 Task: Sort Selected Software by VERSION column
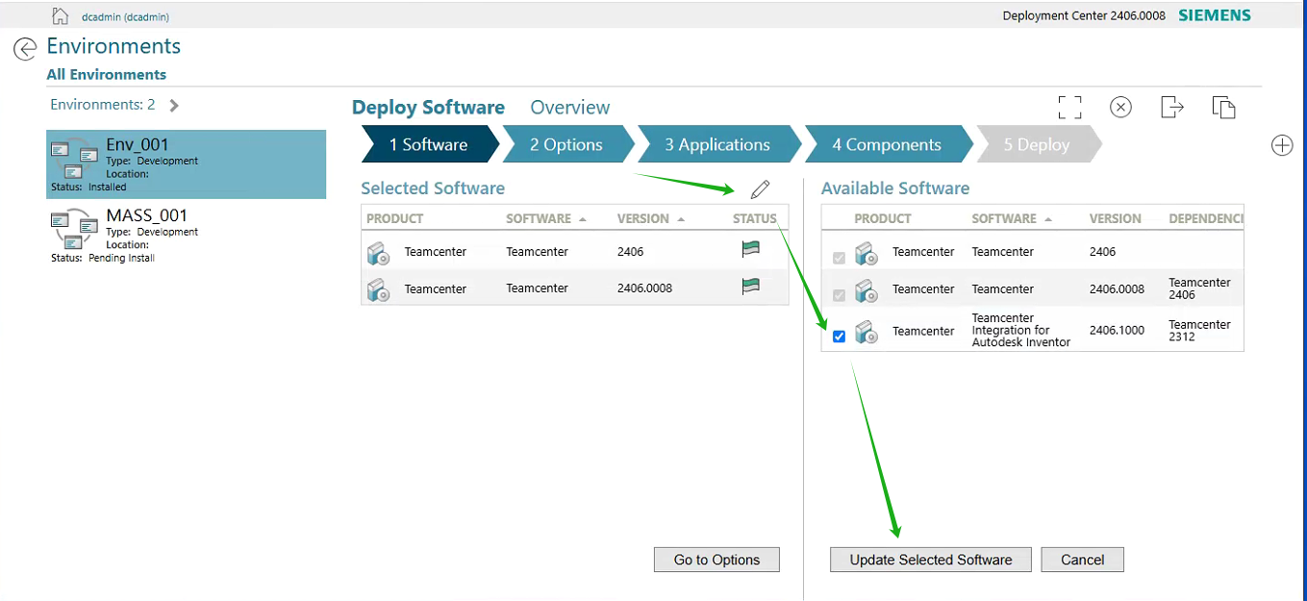[x=650, y=218]
